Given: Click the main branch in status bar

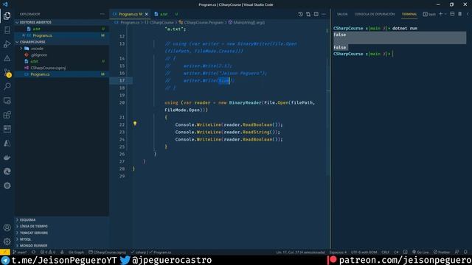Looking at the screenshot, I should coord(20,252).
